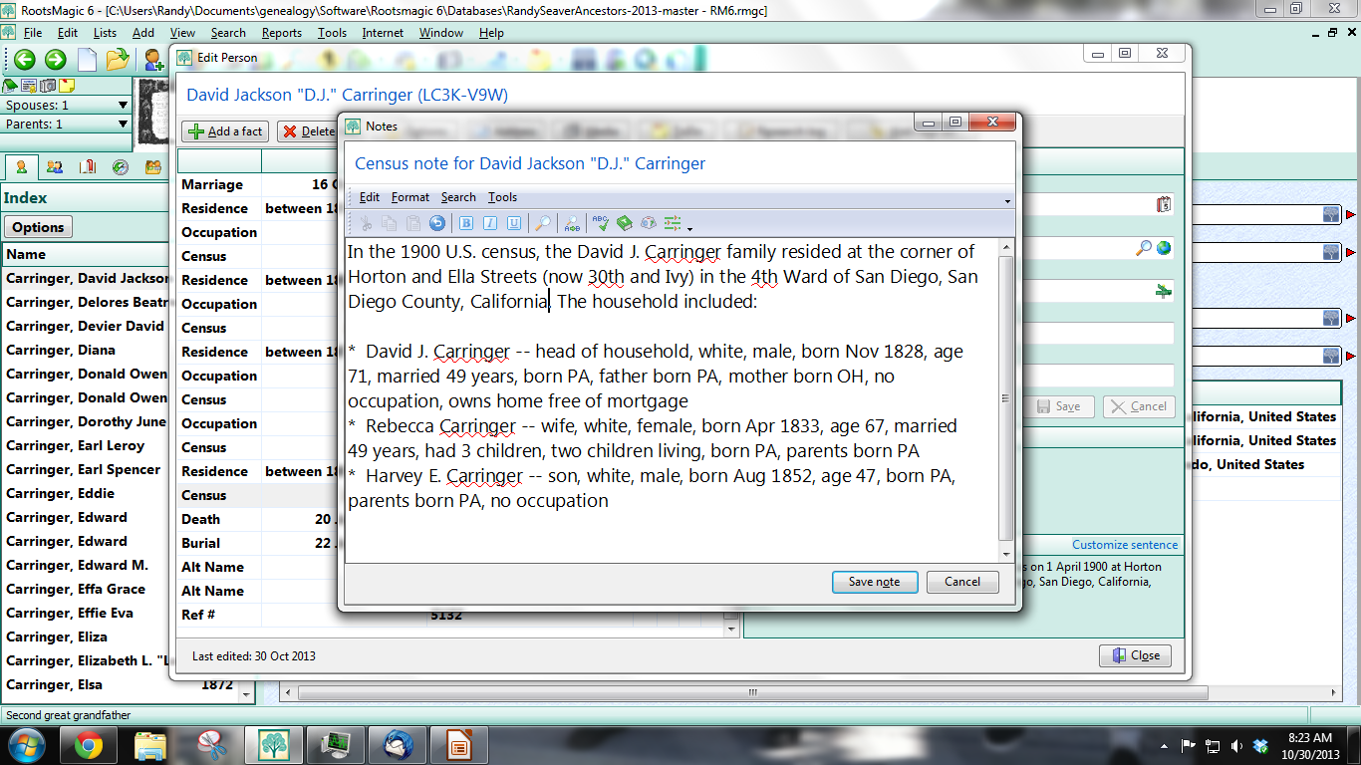The width and height of the screenshot is (1361, 765).
Task: Open the date calendar icon in Edit Person
Action: [x=1164, y=204]
